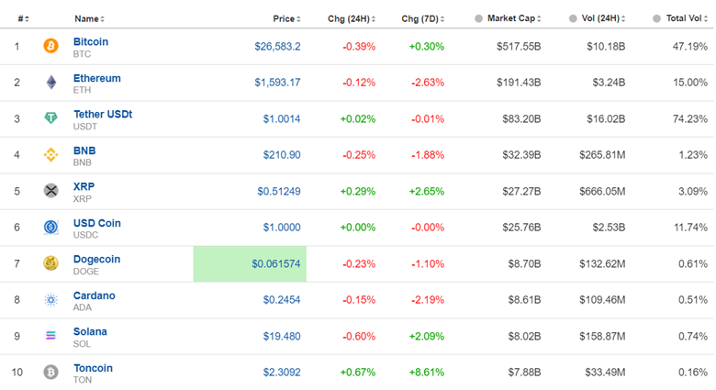Select Tether total volume 74.23%
716x390 pixels.
(x=690, y=118)
